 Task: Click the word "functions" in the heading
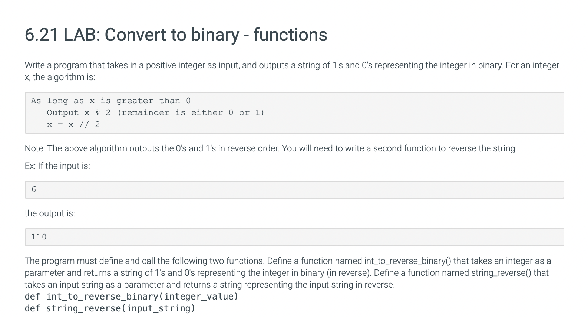290,35
